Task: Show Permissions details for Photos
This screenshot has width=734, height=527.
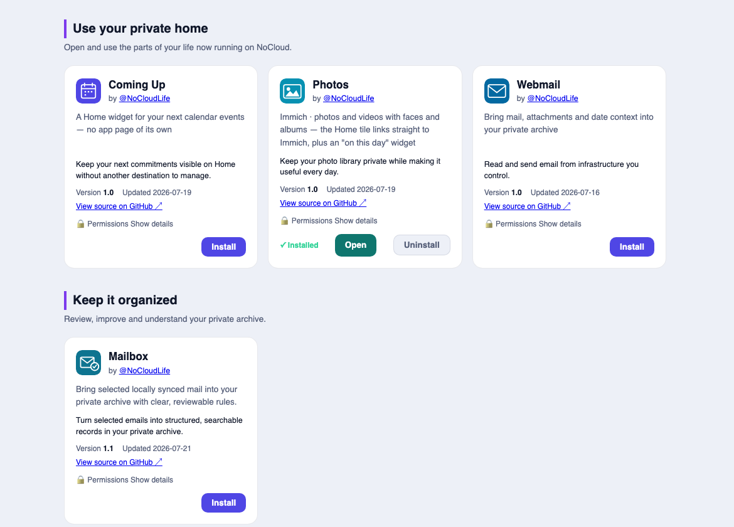Action: pos(356,220)
